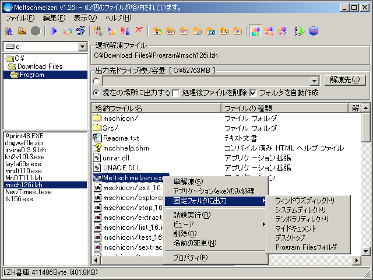Click the HELP green arrow toolbar icon
The image size is (373, 280).
click(x=300, y=31)
